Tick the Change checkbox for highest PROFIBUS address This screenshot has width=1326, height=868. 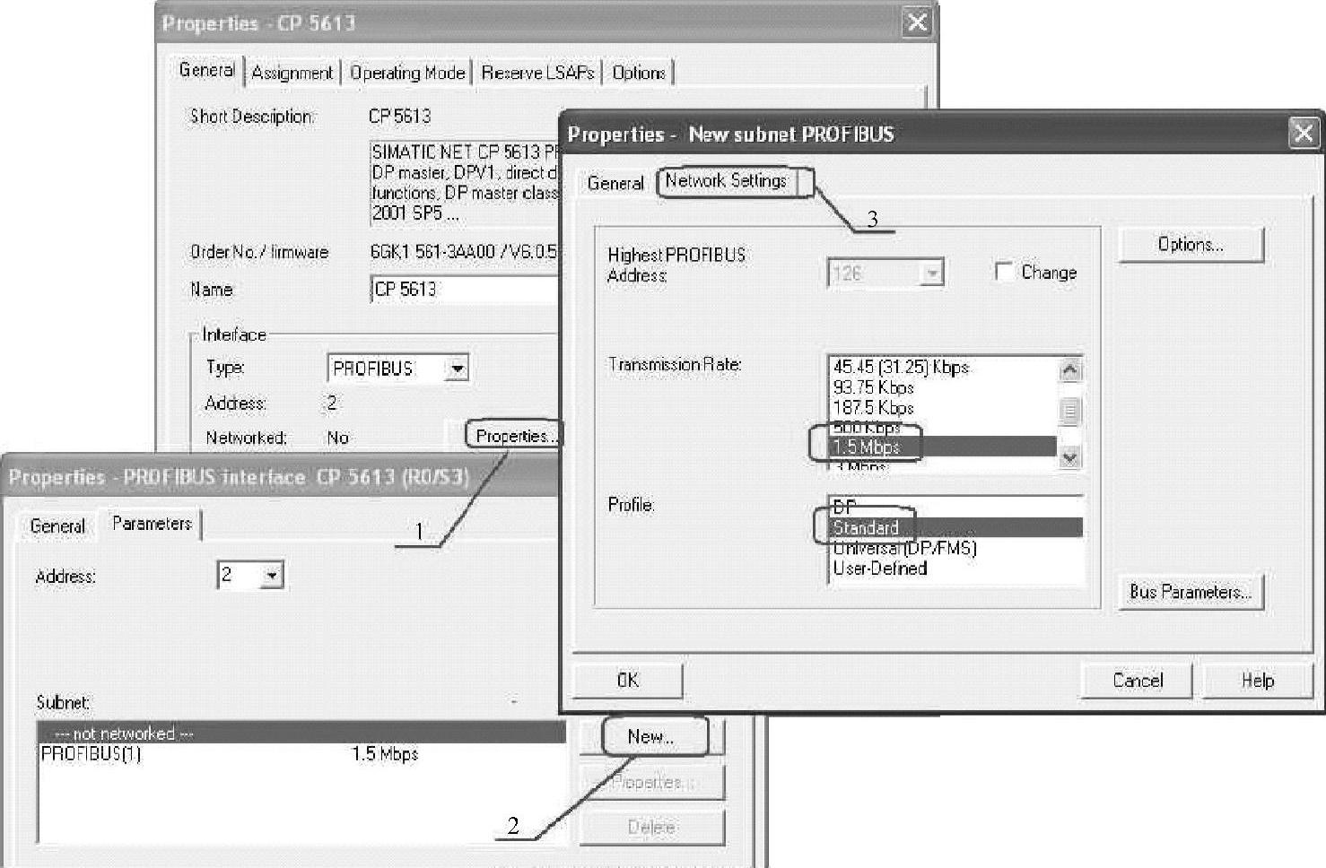(1005, 272)
